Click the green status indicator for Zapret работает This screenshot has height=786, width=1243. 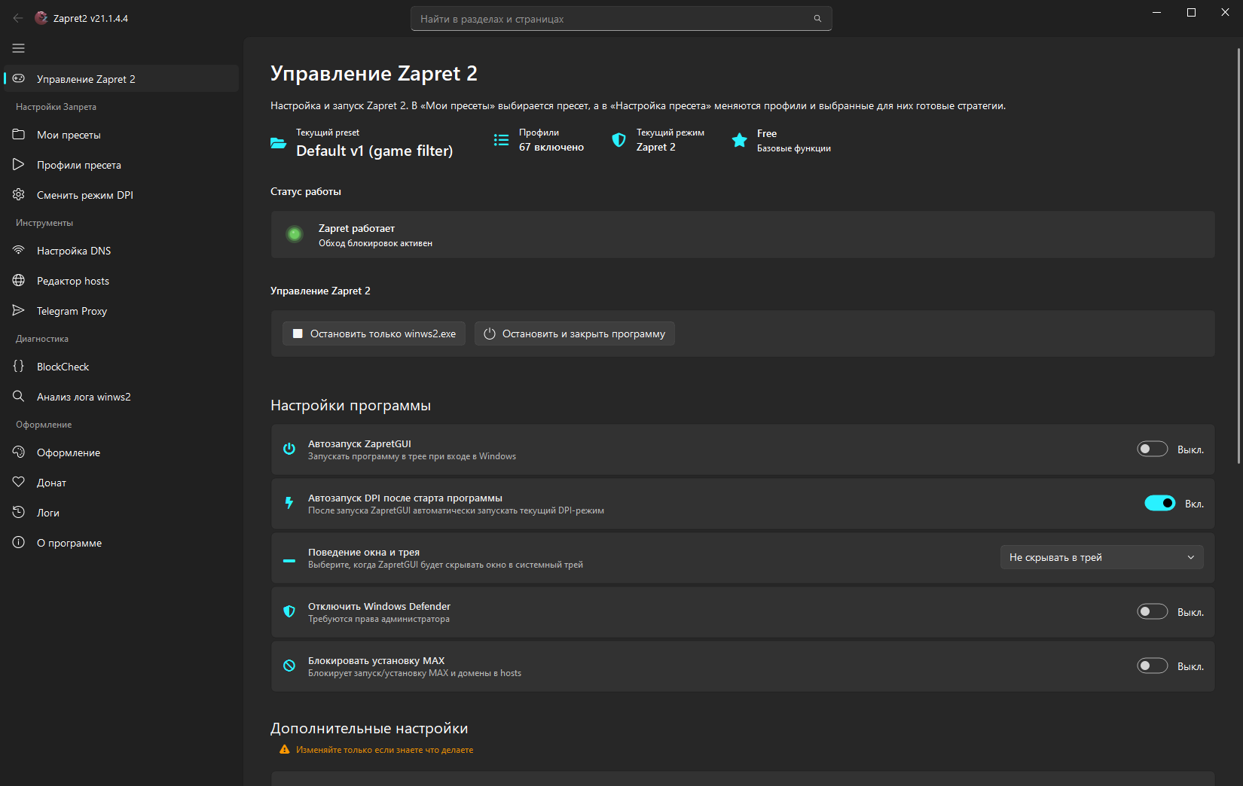[295, 234]
